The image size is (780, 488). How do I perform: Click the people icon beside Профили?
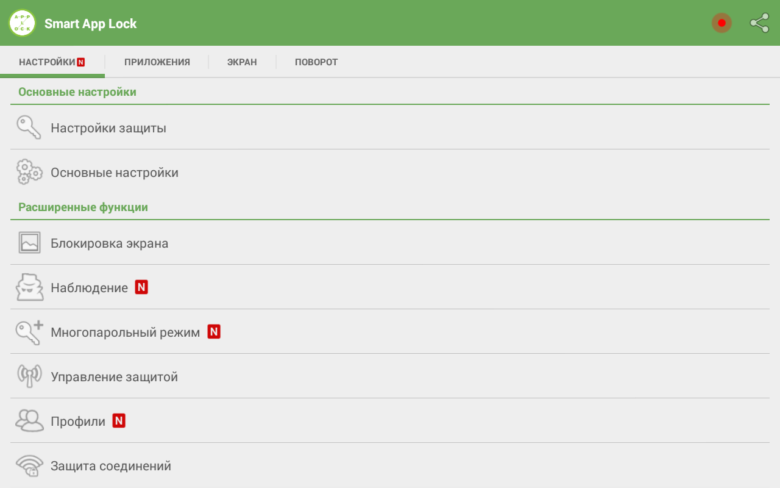coord(29,421)
